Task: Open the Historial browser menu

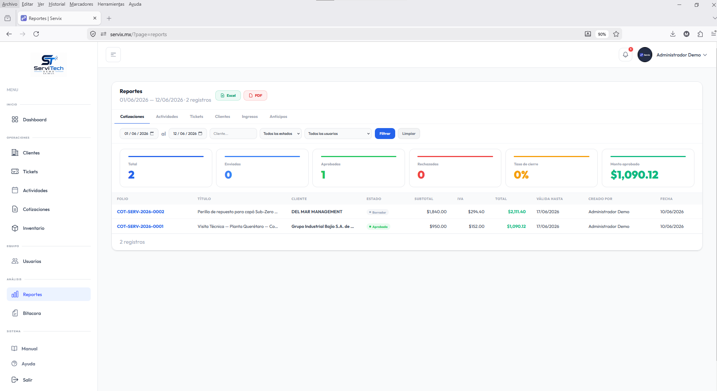Action: [57, 4]
